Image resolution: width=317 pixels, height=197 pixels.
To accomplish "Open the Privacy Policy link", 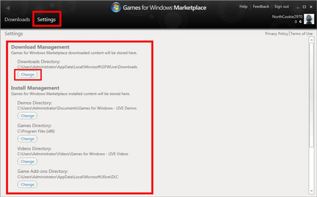I will pos(276,34).
